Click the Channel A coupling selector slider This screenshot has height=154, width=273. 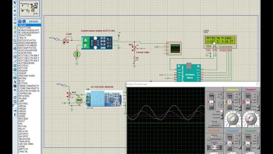tap(240, 98)
